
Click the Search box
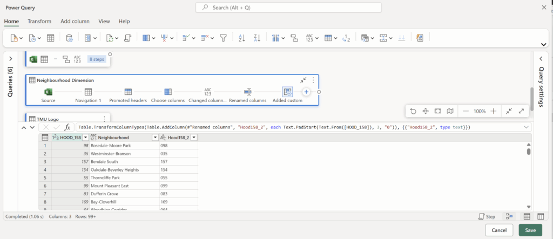coord(288,8)
